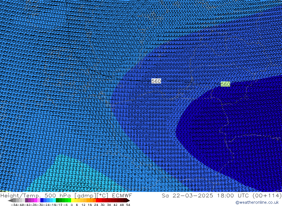
Task: Click the yellow 0 degree legend swatch
Action: tap(73, 200)
